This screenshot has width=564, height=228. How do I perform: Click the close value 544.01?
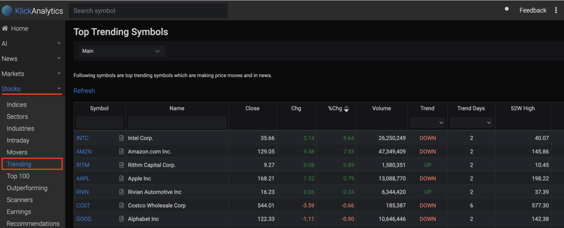[266, 205]
